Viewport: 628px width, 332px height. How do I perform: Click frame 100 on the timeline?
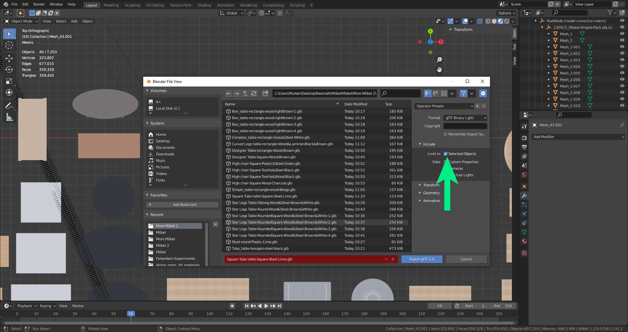click(210, 314)
